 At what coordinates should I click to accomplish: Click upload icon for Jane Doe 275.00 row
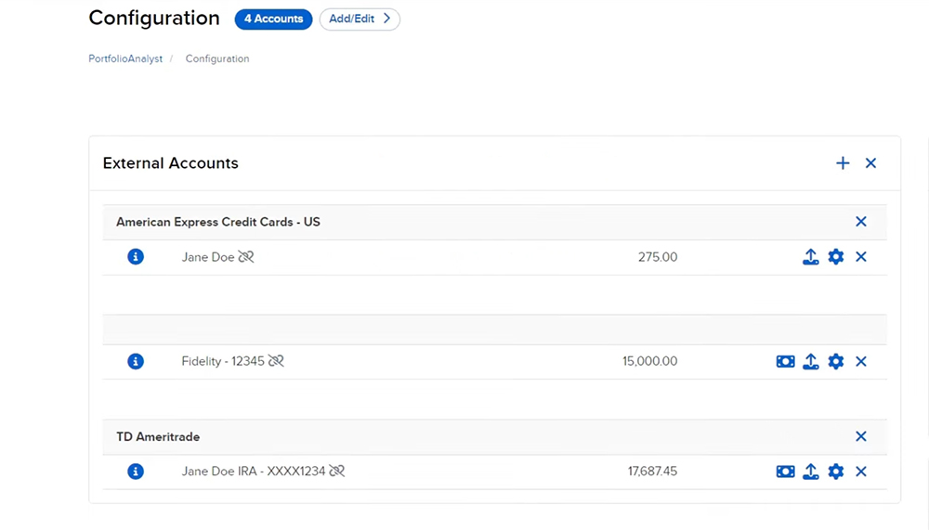point(810,257)
